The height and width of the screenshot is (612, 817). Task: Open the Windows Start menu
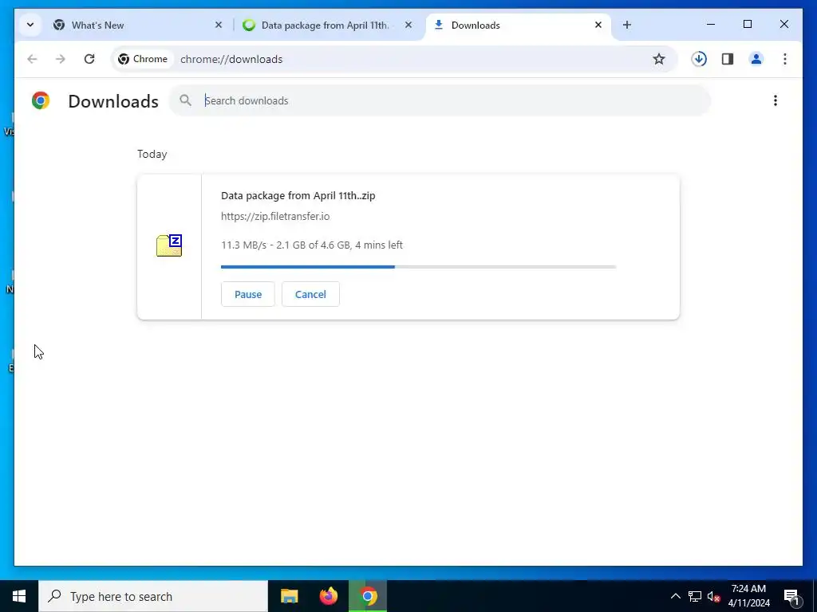click(x=19, y=596)
